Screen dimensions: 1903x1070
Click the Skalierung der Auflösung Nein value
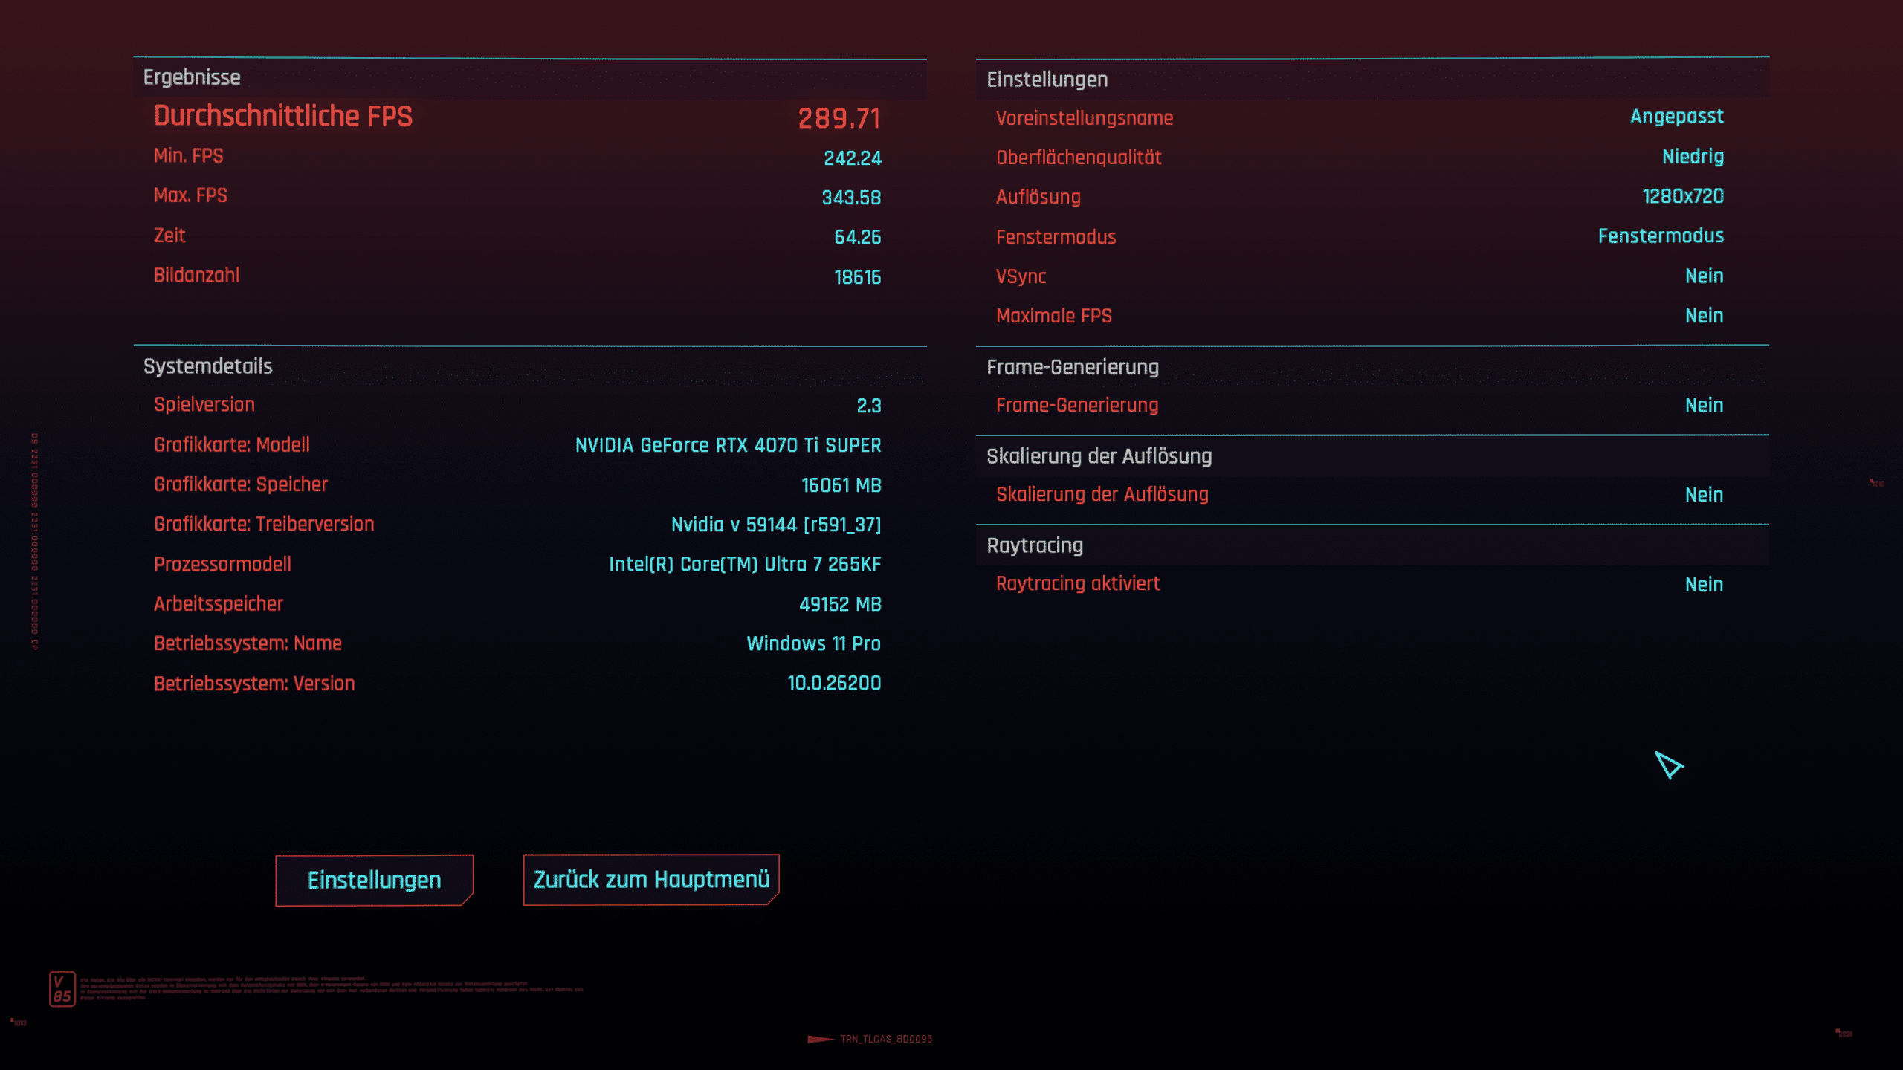tap(1704, 495)
